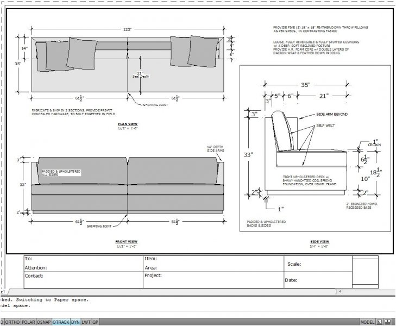Select TIGHT UPHOLSTERED DECK note
The image size is (396, 326).
click(310, 180)
